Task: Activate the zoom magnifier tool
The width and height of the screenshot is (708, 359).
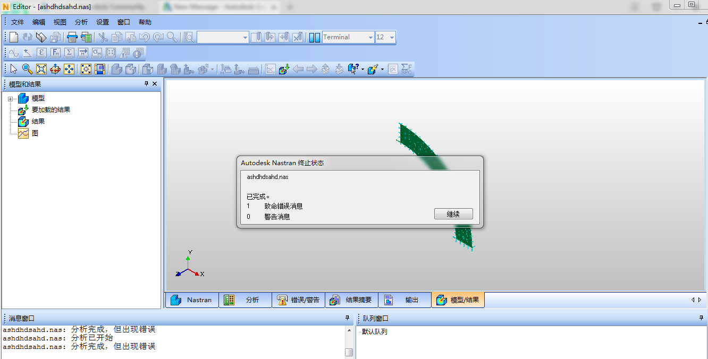Action: (x=27, y=69)
